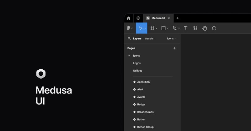Open Move tool options chevron
Viewport: 251px width, 131px height.
[145, 28]
